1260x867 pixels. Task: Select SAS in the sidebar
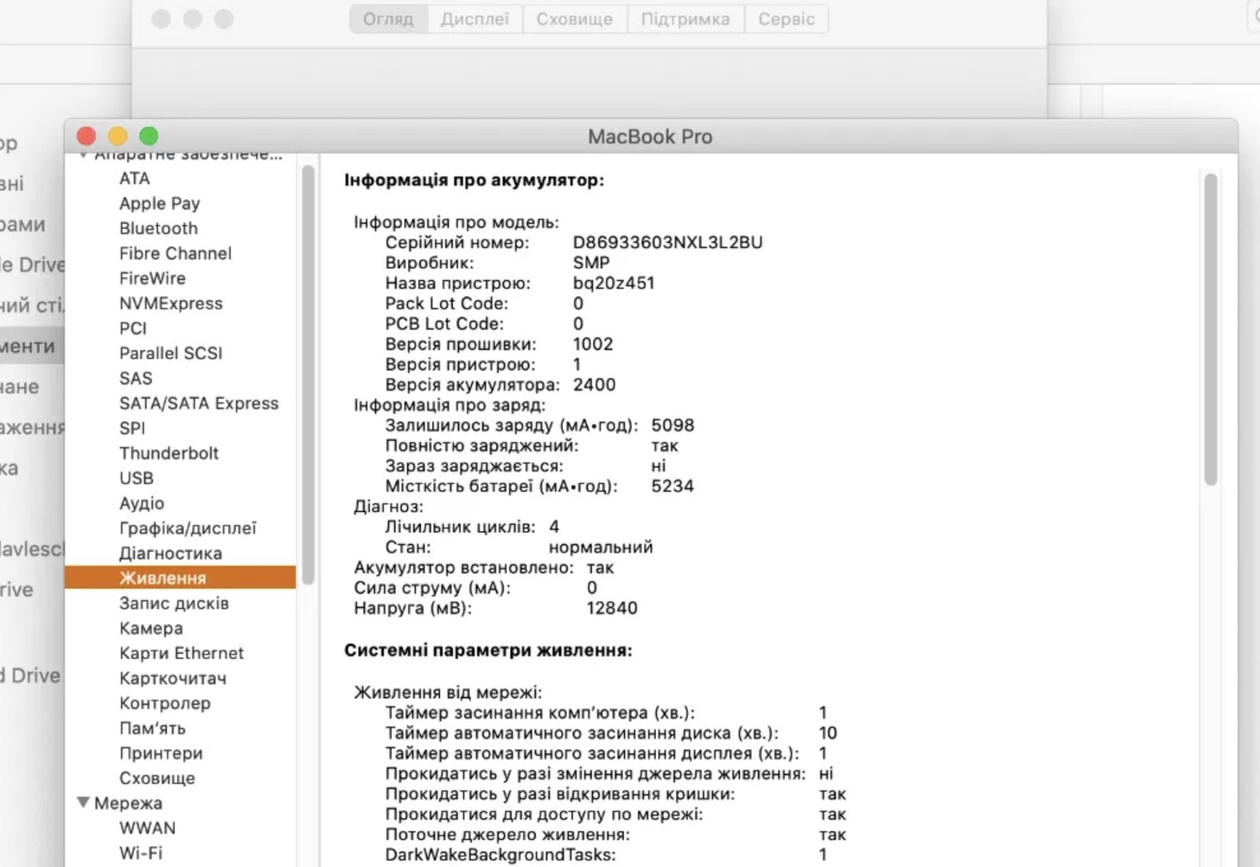click(x=136, y=378)
